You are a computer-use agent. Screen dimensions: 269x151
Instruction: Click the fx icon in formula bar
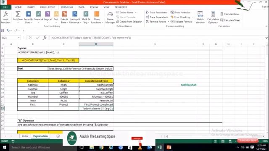pos(45,38)
